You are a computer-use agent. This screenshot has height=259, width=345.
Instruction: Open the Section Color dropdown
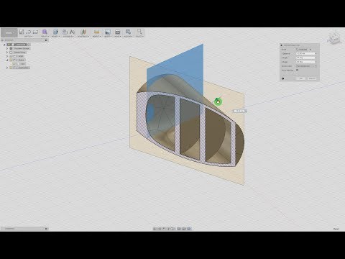coord(306,66)
